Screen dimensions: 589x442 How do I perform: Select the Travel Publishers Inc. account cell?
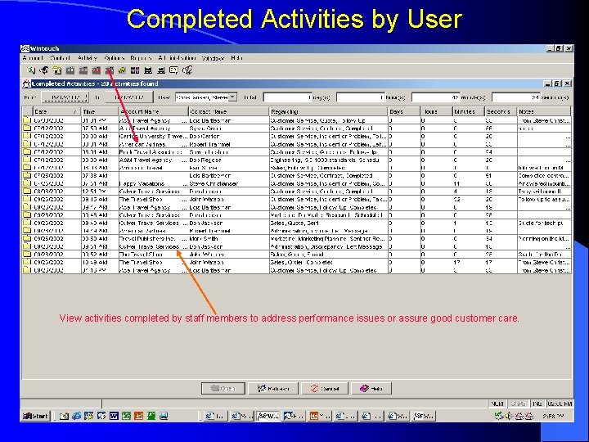(x=153, y=238)
